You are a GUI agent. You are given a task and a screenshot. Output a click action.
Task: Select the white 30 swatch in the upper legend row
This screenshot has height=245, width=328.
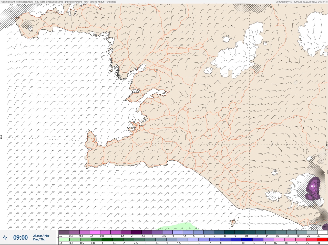(x=322, y=232)
